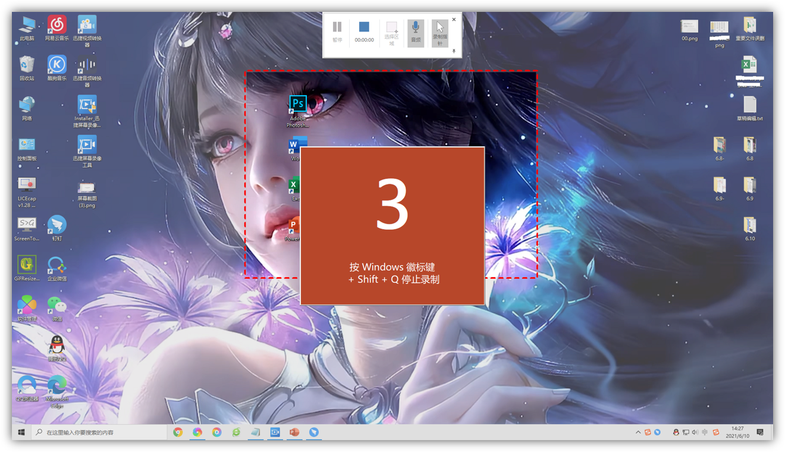Select the 迅捷视频转换器 desktop icon
This screenshot has width=785, height=452.
click(87, 32)
